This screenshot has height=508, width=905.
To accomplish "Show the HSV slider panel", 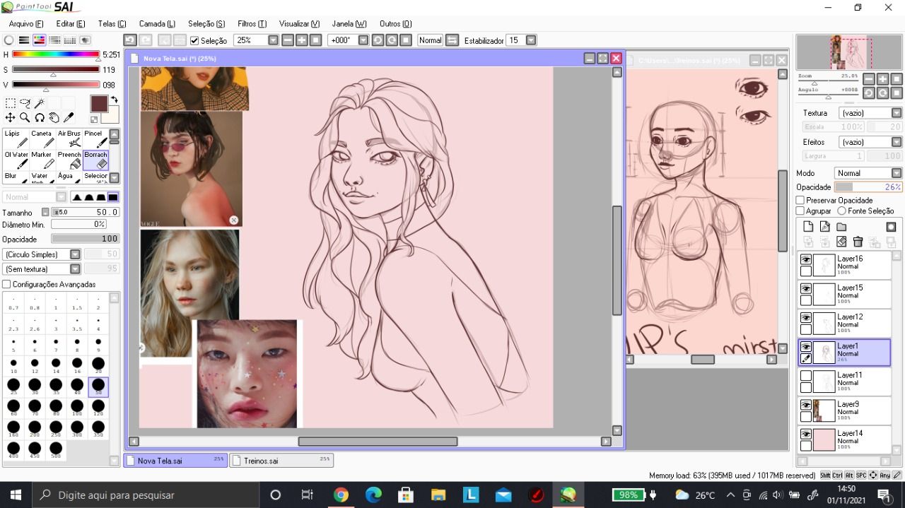I will (39, 40).
